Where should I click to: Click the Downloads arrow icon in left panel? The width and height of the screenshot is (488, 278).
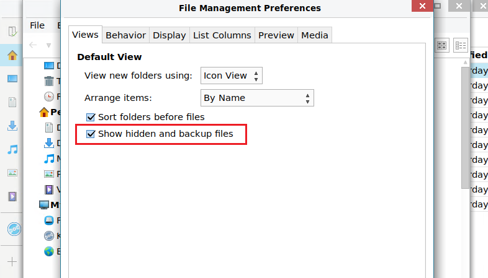coord(12,126)
